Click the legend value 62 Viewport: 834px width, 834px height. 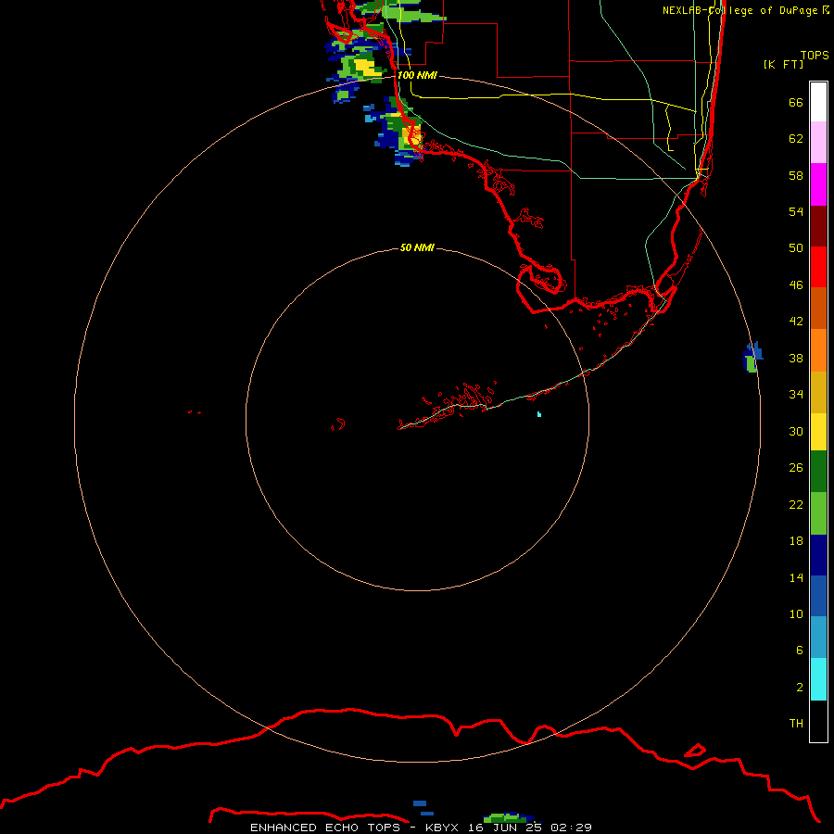pos(796,139)
